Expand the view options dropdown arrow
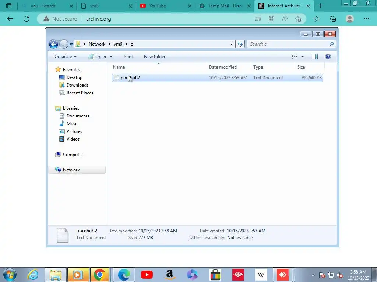This screenshot has height=282, width=377. pos(303,57)
